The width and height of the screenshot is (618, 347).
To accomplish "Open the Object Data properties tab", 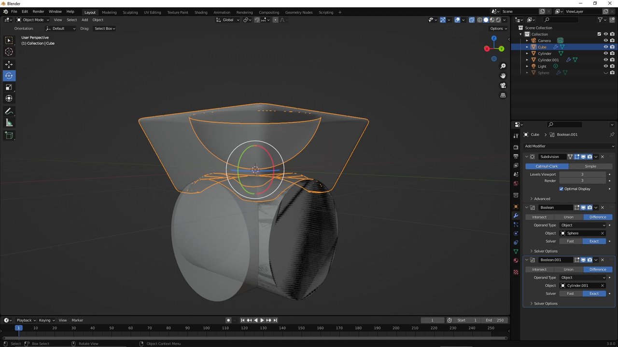I will click(x=516, y=252).
